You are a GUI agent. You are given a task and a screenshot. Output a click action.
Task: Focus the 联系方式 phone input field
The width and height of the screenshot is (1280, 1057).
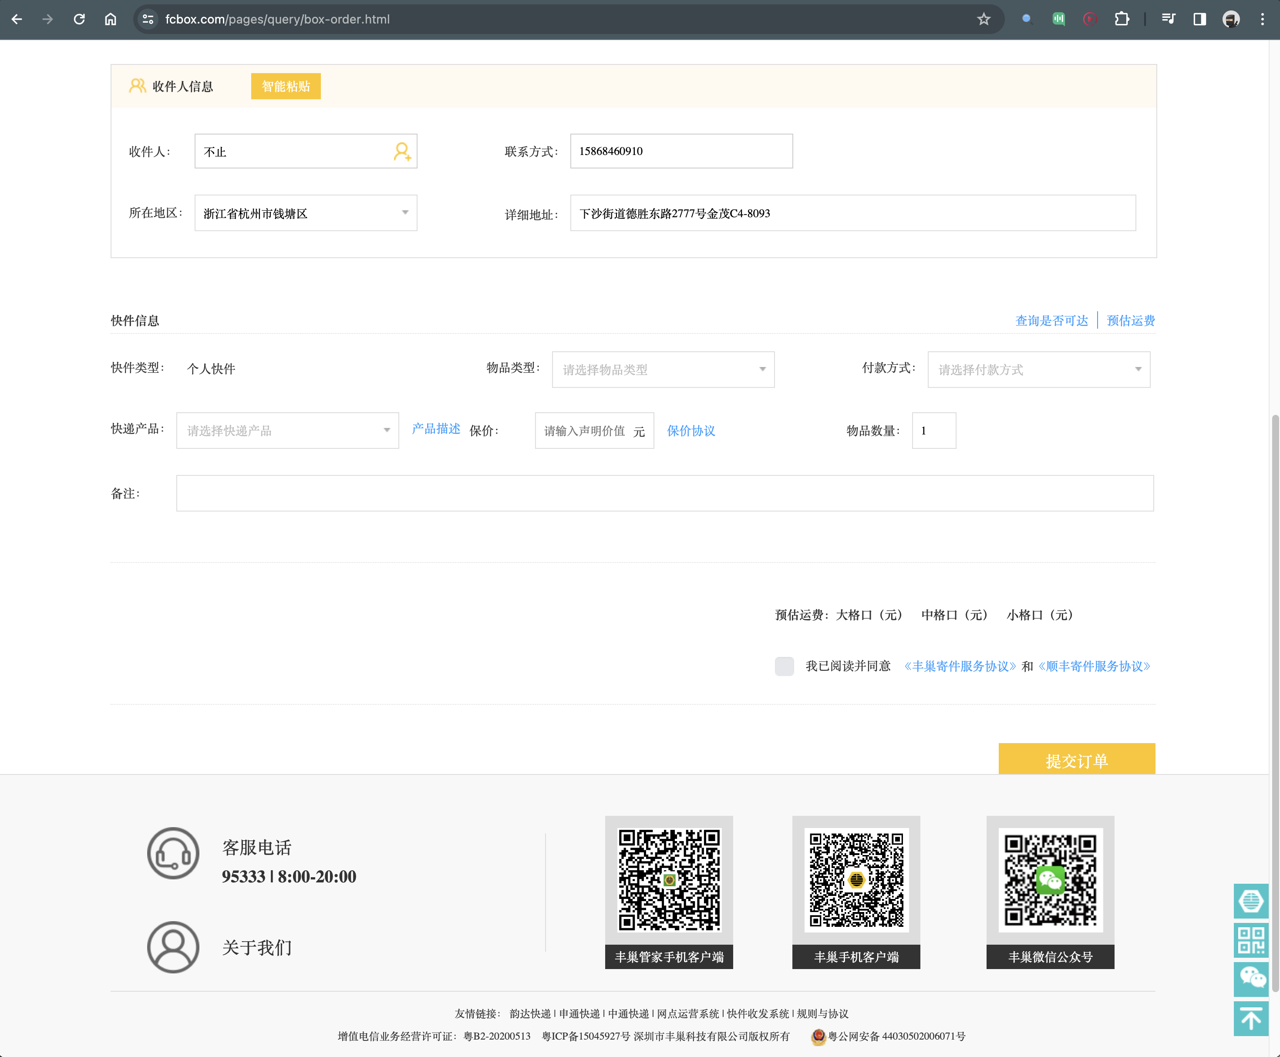681,151
